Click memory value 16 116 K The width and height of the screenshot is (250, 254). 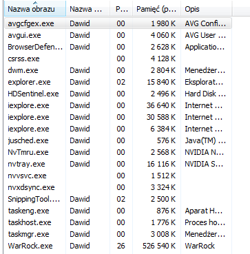click(161, 164)
